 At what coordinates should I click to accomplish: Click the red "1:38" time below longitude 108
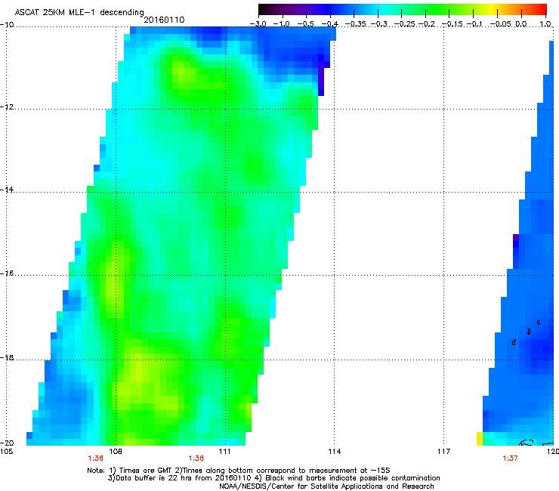point(95,459)
